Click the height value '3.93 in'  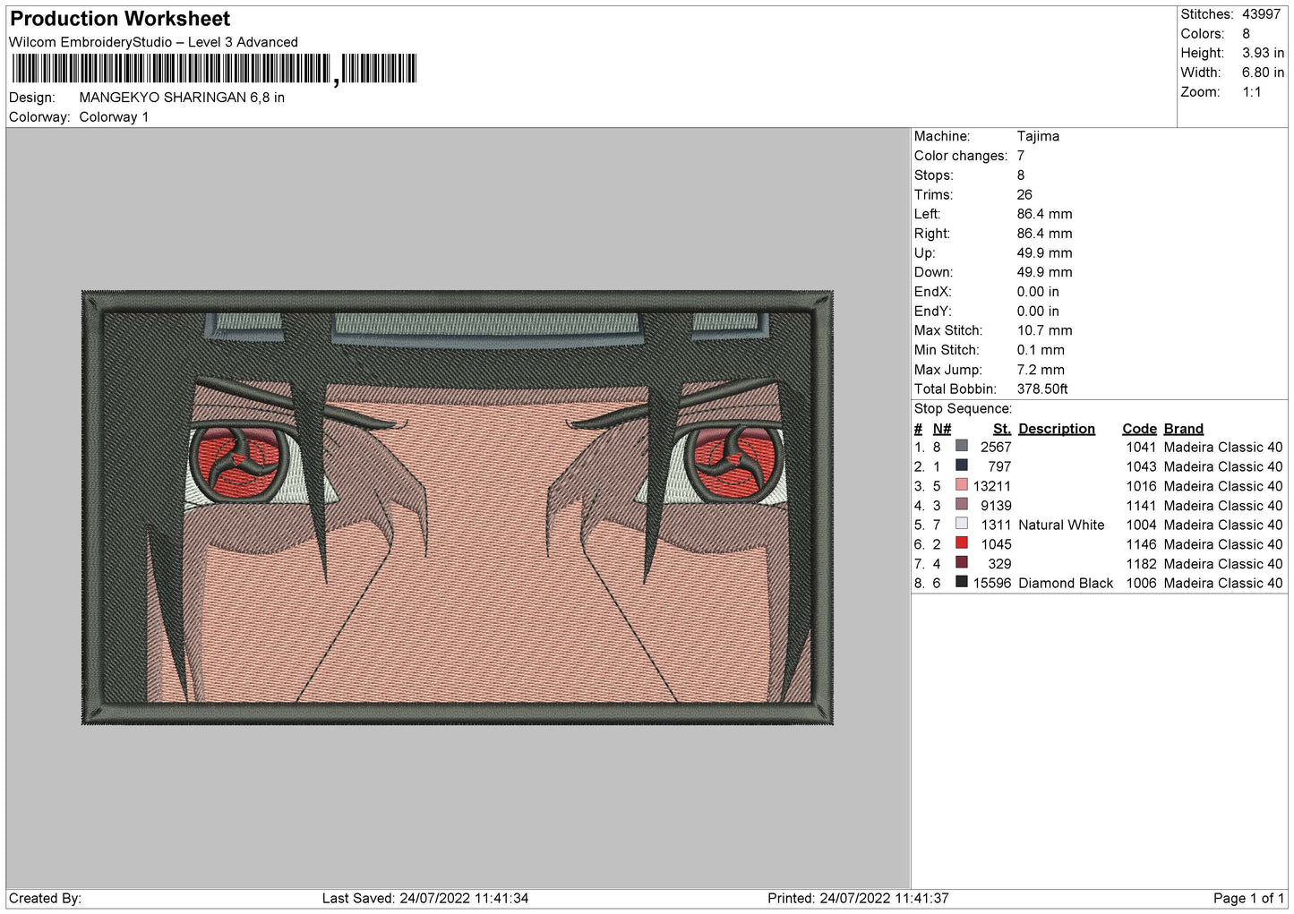pos(1263,53)
